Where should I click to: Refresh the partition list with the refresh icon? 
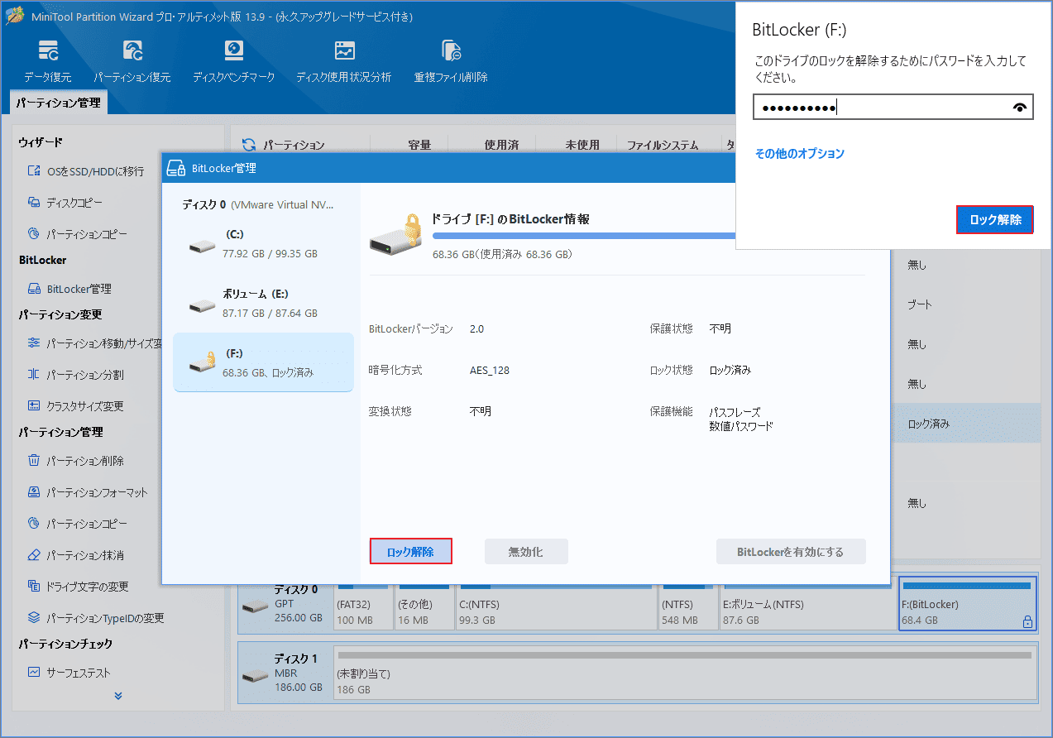pyautogui.click(x=247, y=145)
